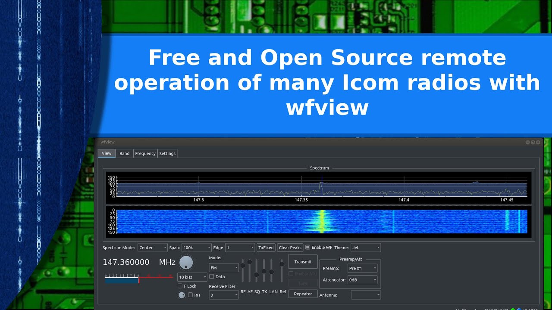Expand the Edge dropdown
The height and width of the screenshot is (310, 552).
click(x=240, y=248)
